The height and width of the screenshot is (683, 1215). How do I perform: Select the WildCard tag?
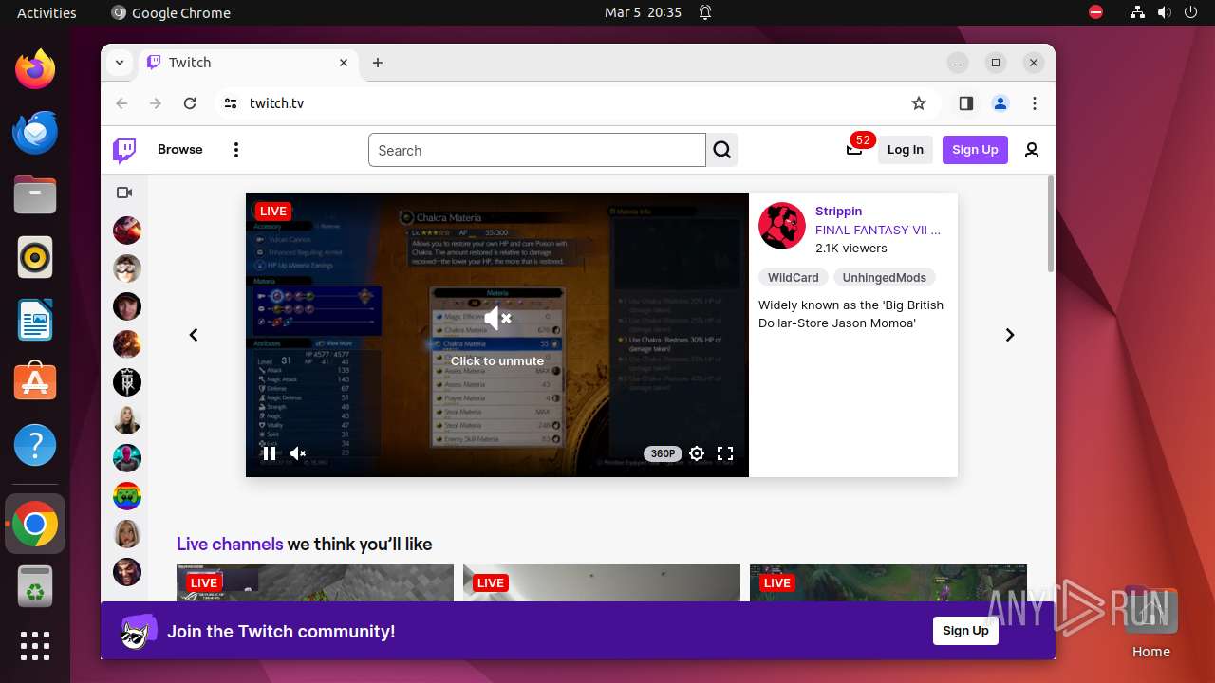coord(793,278)
